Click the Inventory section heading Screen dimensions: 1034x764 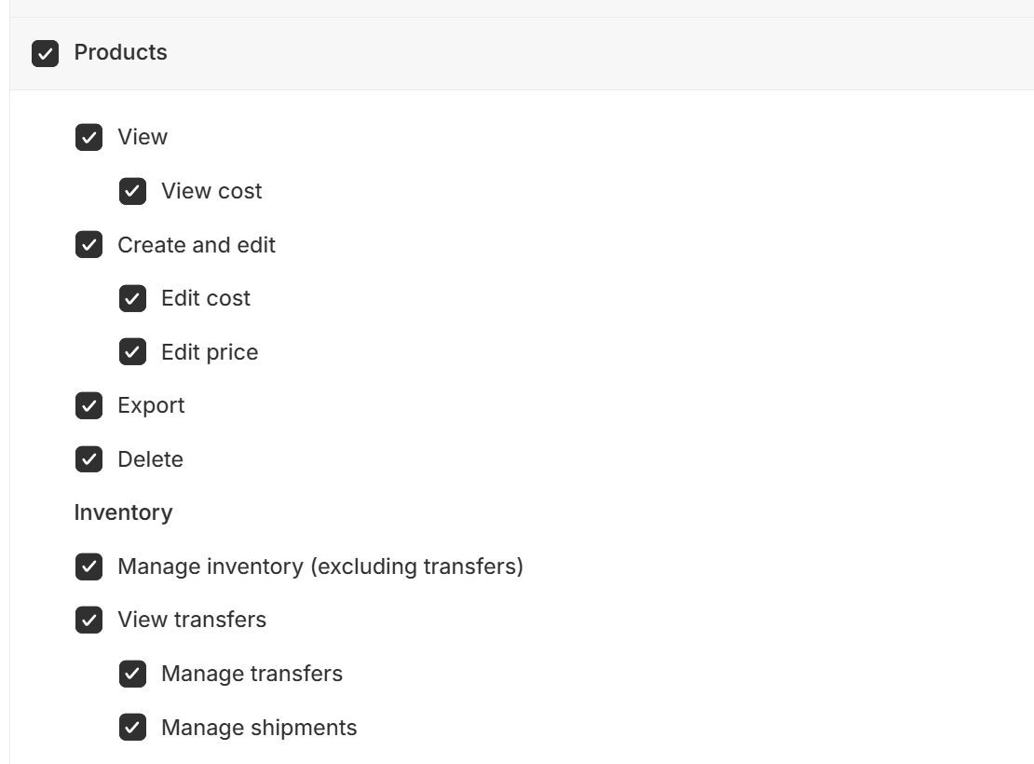click(123, 512)
